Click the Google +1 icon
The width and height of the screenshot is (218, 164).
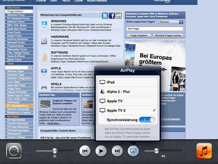[x=119, y=16]
